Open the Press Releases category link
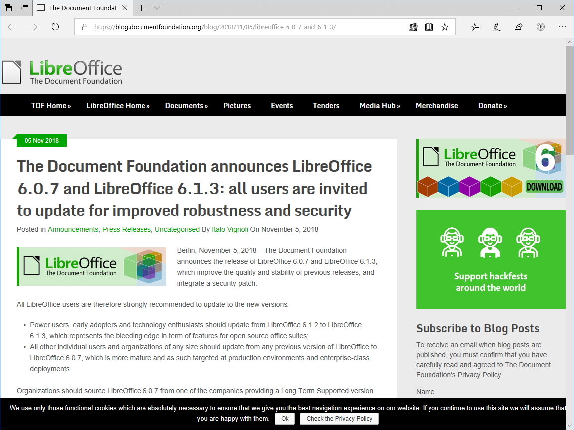The width and height of the screenshot is (574, 430). coord(126,229)
